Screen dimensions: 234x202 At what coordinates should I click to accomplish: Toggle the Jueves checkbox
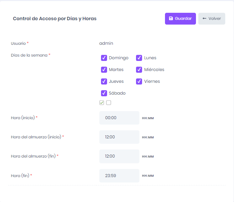(x=104, y=81)
